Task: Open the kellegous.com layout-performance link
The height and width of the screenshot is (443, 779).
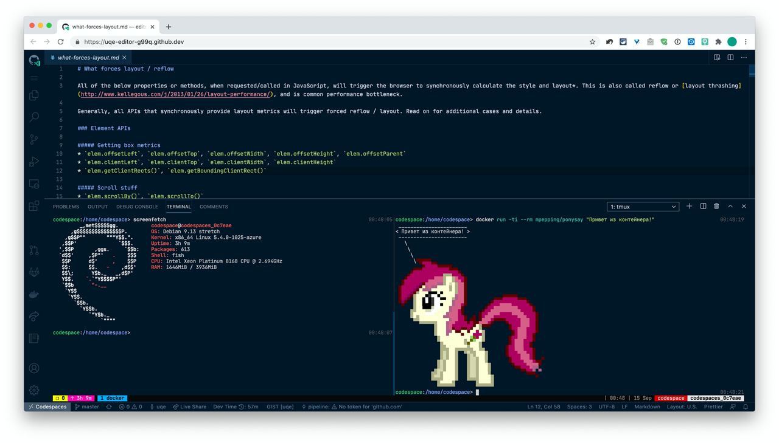Action: [x=175, y=94]
